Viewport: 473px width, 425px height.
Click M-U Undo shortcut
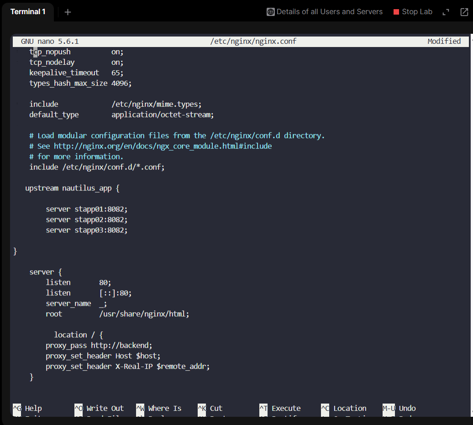click(399, 408)
